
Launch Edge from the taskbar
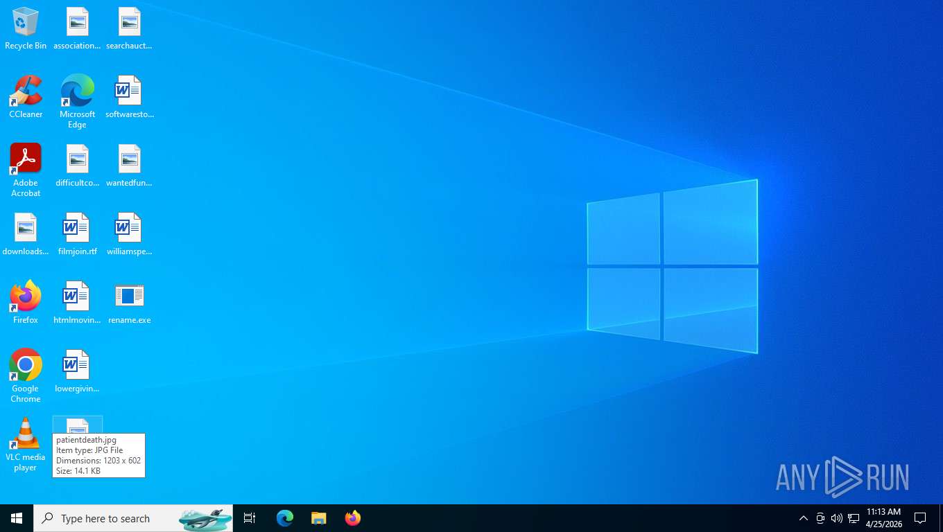[x=285, y=518]
